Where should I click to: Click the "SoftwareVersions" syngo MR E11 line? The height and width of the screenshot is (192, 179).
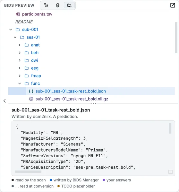(x=64, y=156)
